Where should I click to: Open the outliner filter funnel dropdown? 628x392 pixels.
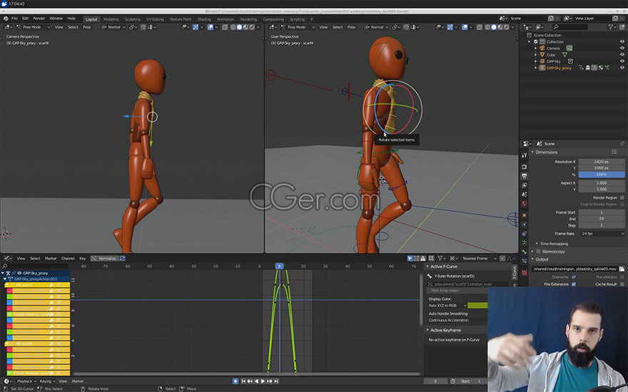(x=612, y=27)
